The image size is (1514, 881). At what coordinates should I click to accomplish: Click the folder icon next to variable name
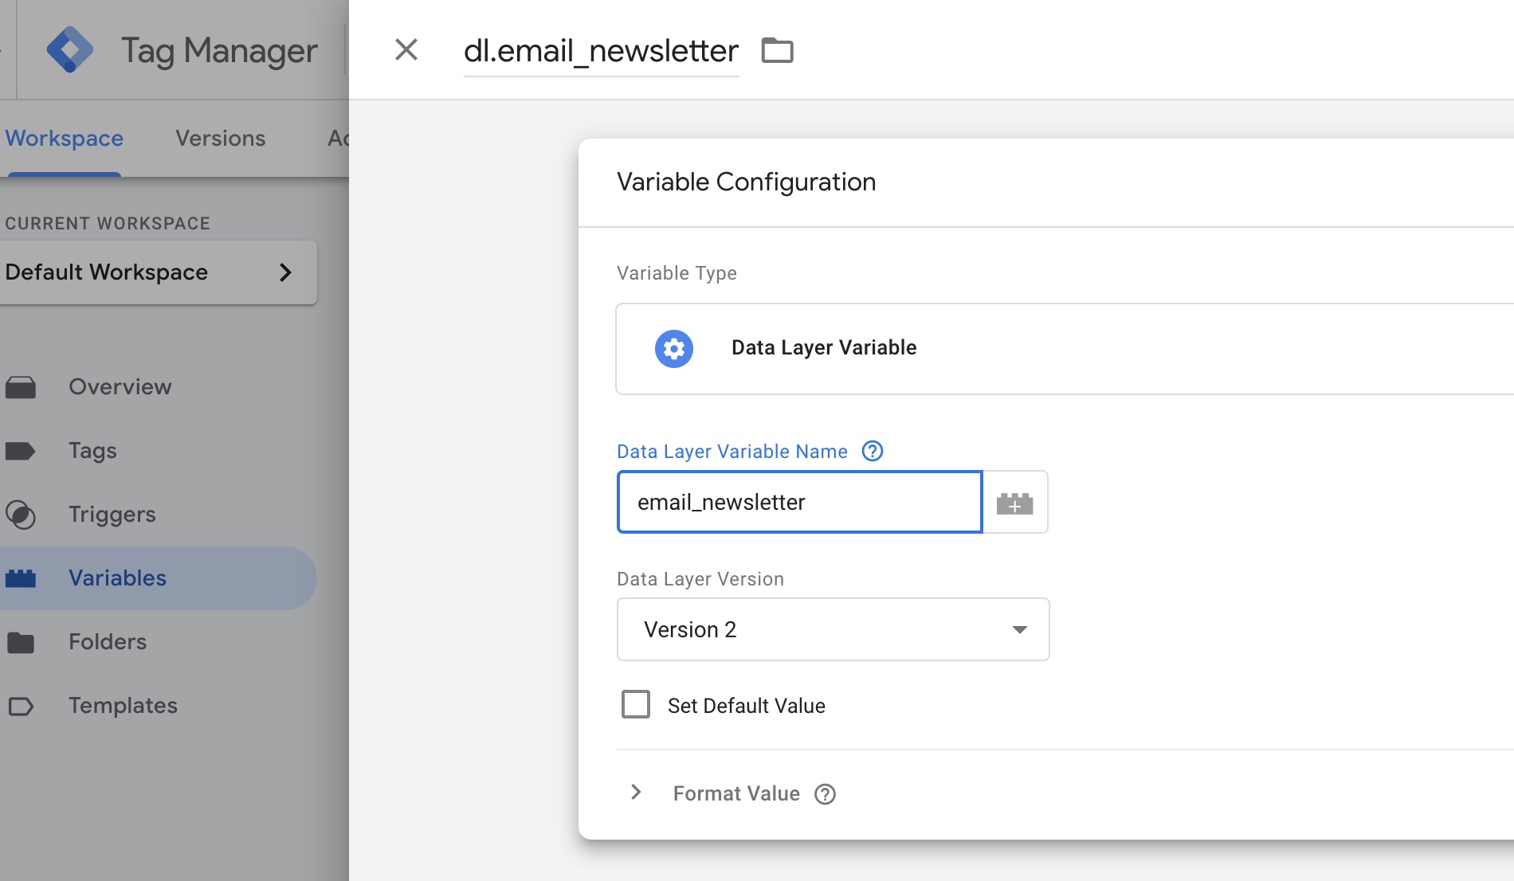point(777,50)
